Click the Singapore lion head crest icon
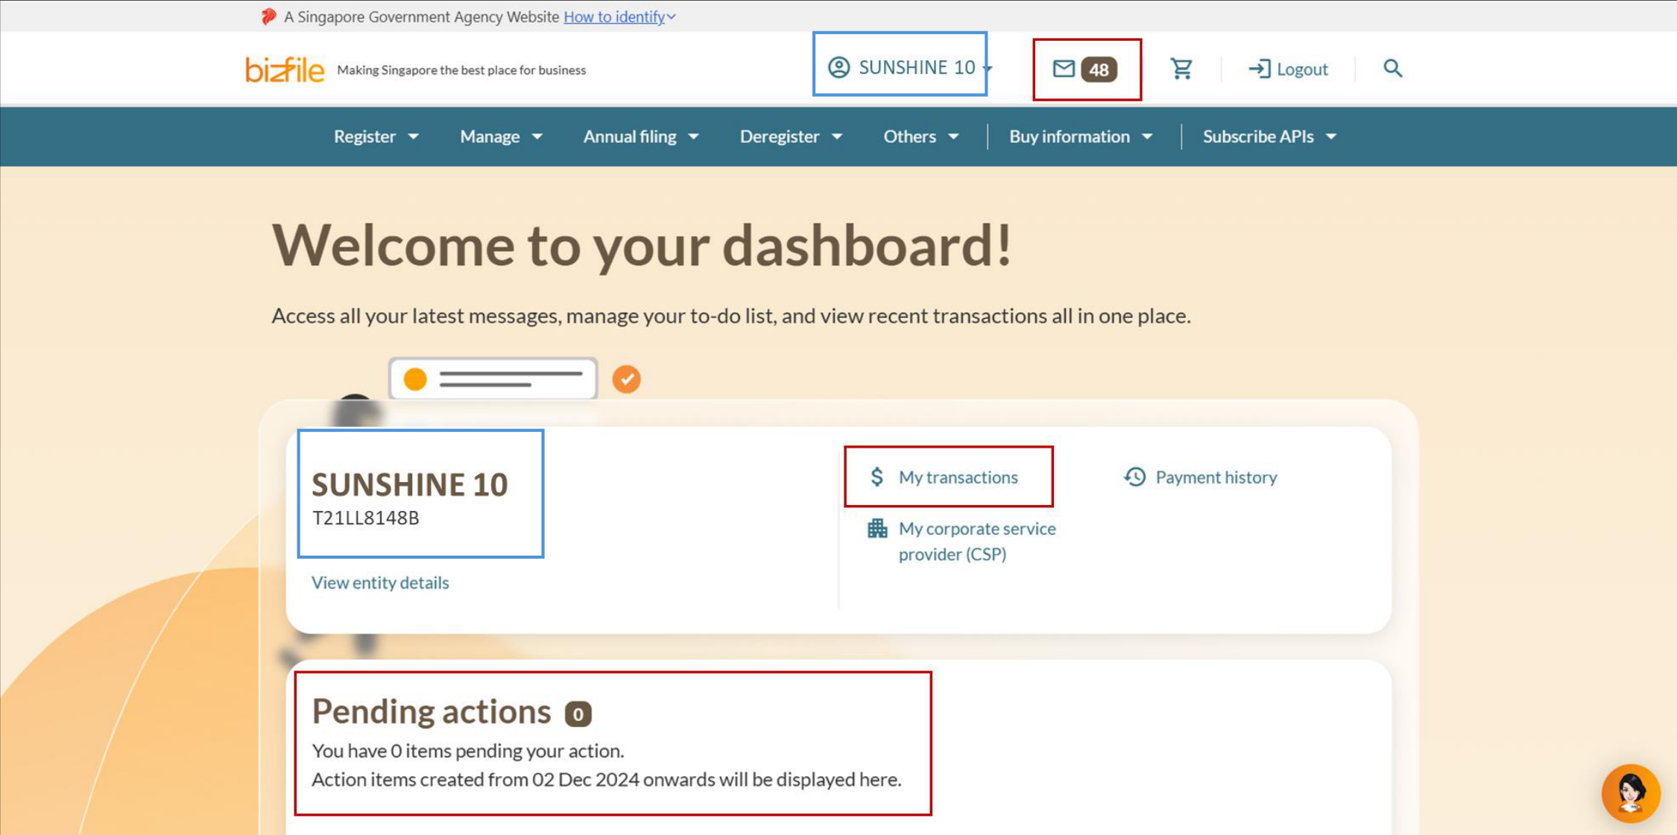The width and height of the screenshot is (1677, 835). pos(268,16)
